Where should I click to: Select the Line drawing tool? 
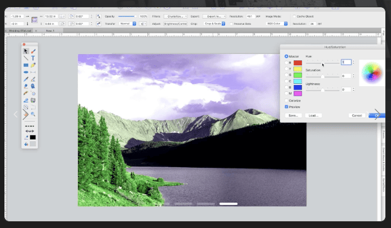click(26, 58)
